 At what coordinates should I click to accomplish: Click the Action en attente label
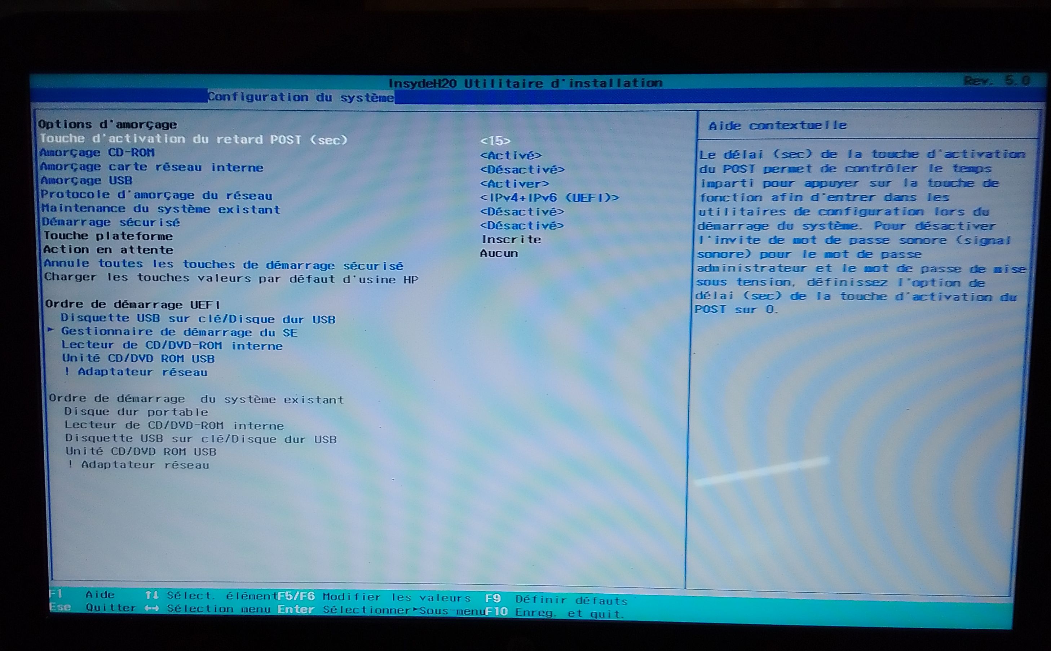click(108, 250)
